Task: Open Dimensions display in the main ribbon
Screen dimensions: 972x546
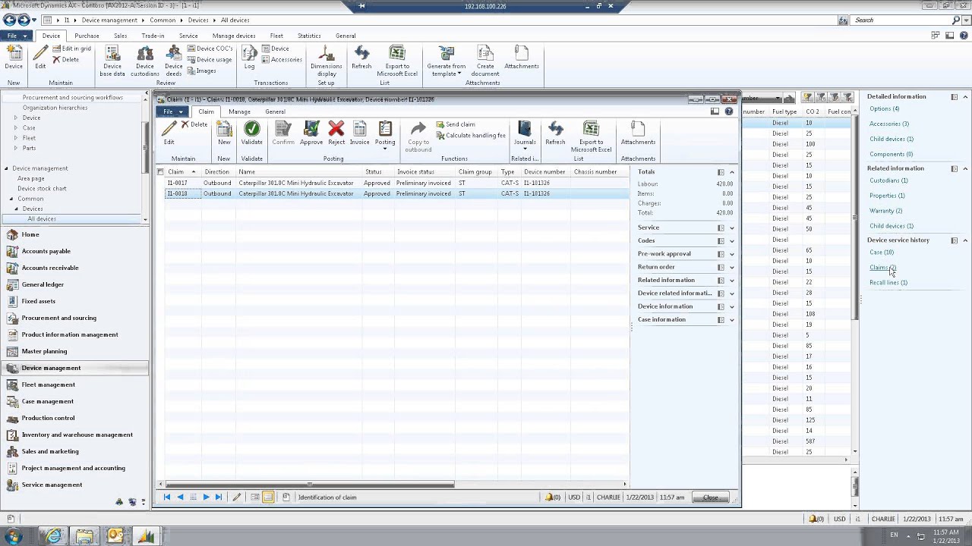Action: click(x=327, y=61)
